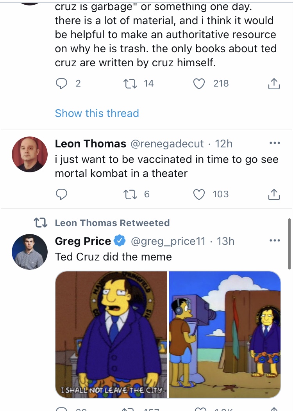
Task: Share the mortal kombat tweet
Action: (x=274, y=194)
